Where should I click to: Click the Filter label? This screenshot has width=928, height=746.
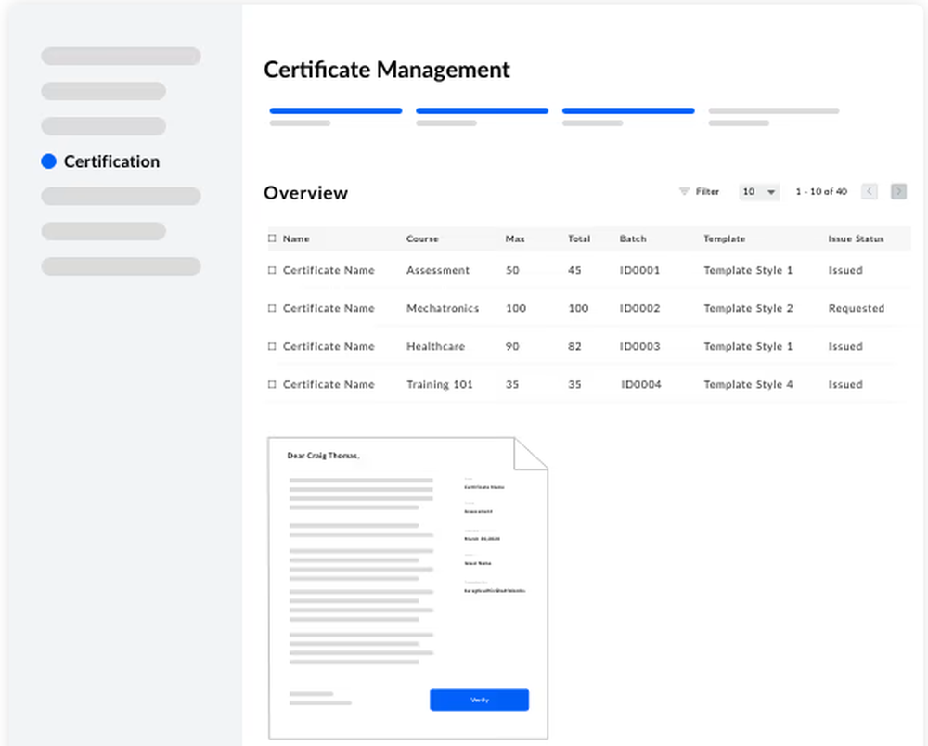[x=707, y=192]
